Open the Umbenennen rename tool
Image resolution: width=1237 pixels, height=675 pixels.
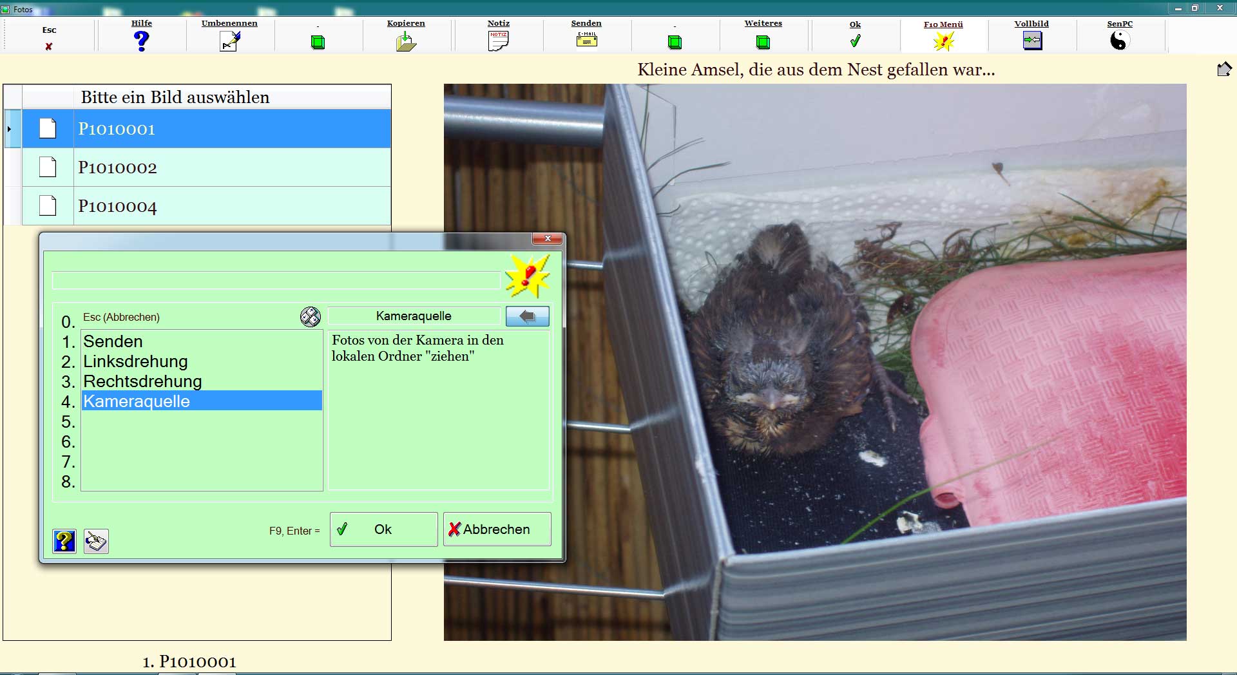point(230,41)
